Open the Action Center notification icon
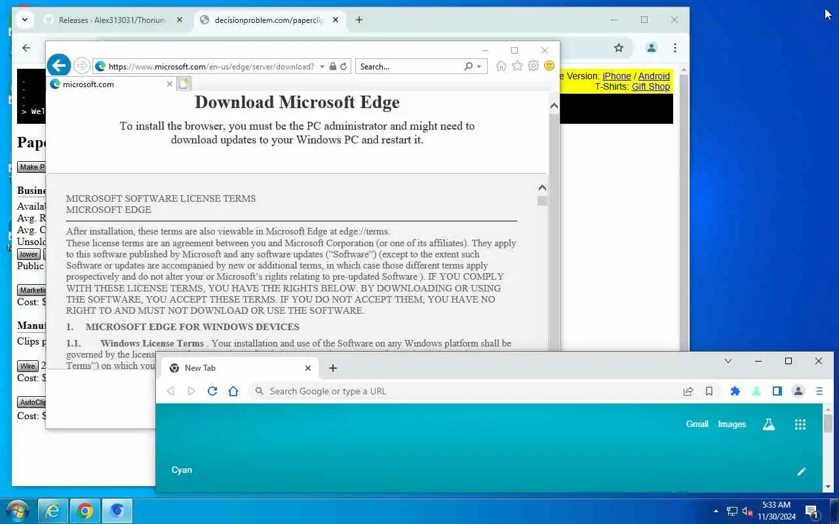Viewport: 839px width, 524px height. coord(811,511)
